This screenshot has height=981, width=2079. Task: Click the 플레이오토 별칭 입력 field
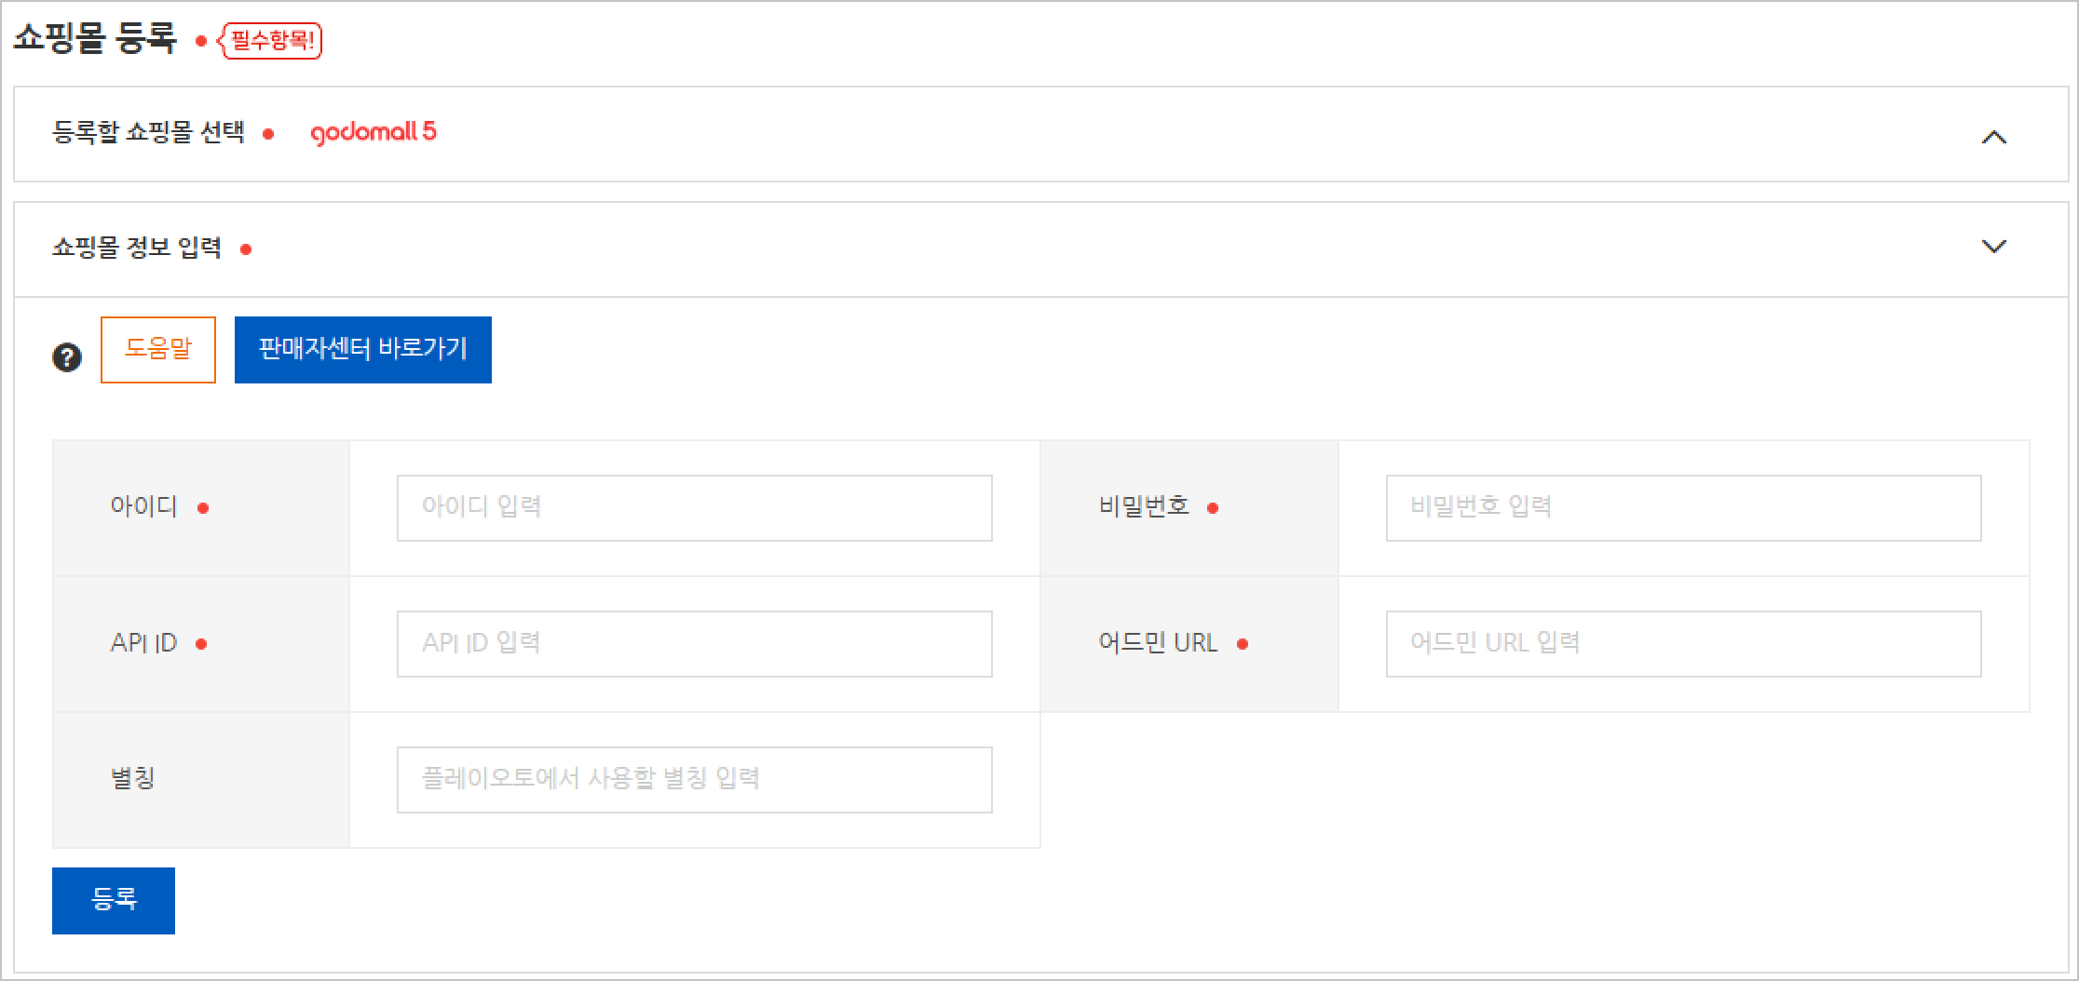694,779
